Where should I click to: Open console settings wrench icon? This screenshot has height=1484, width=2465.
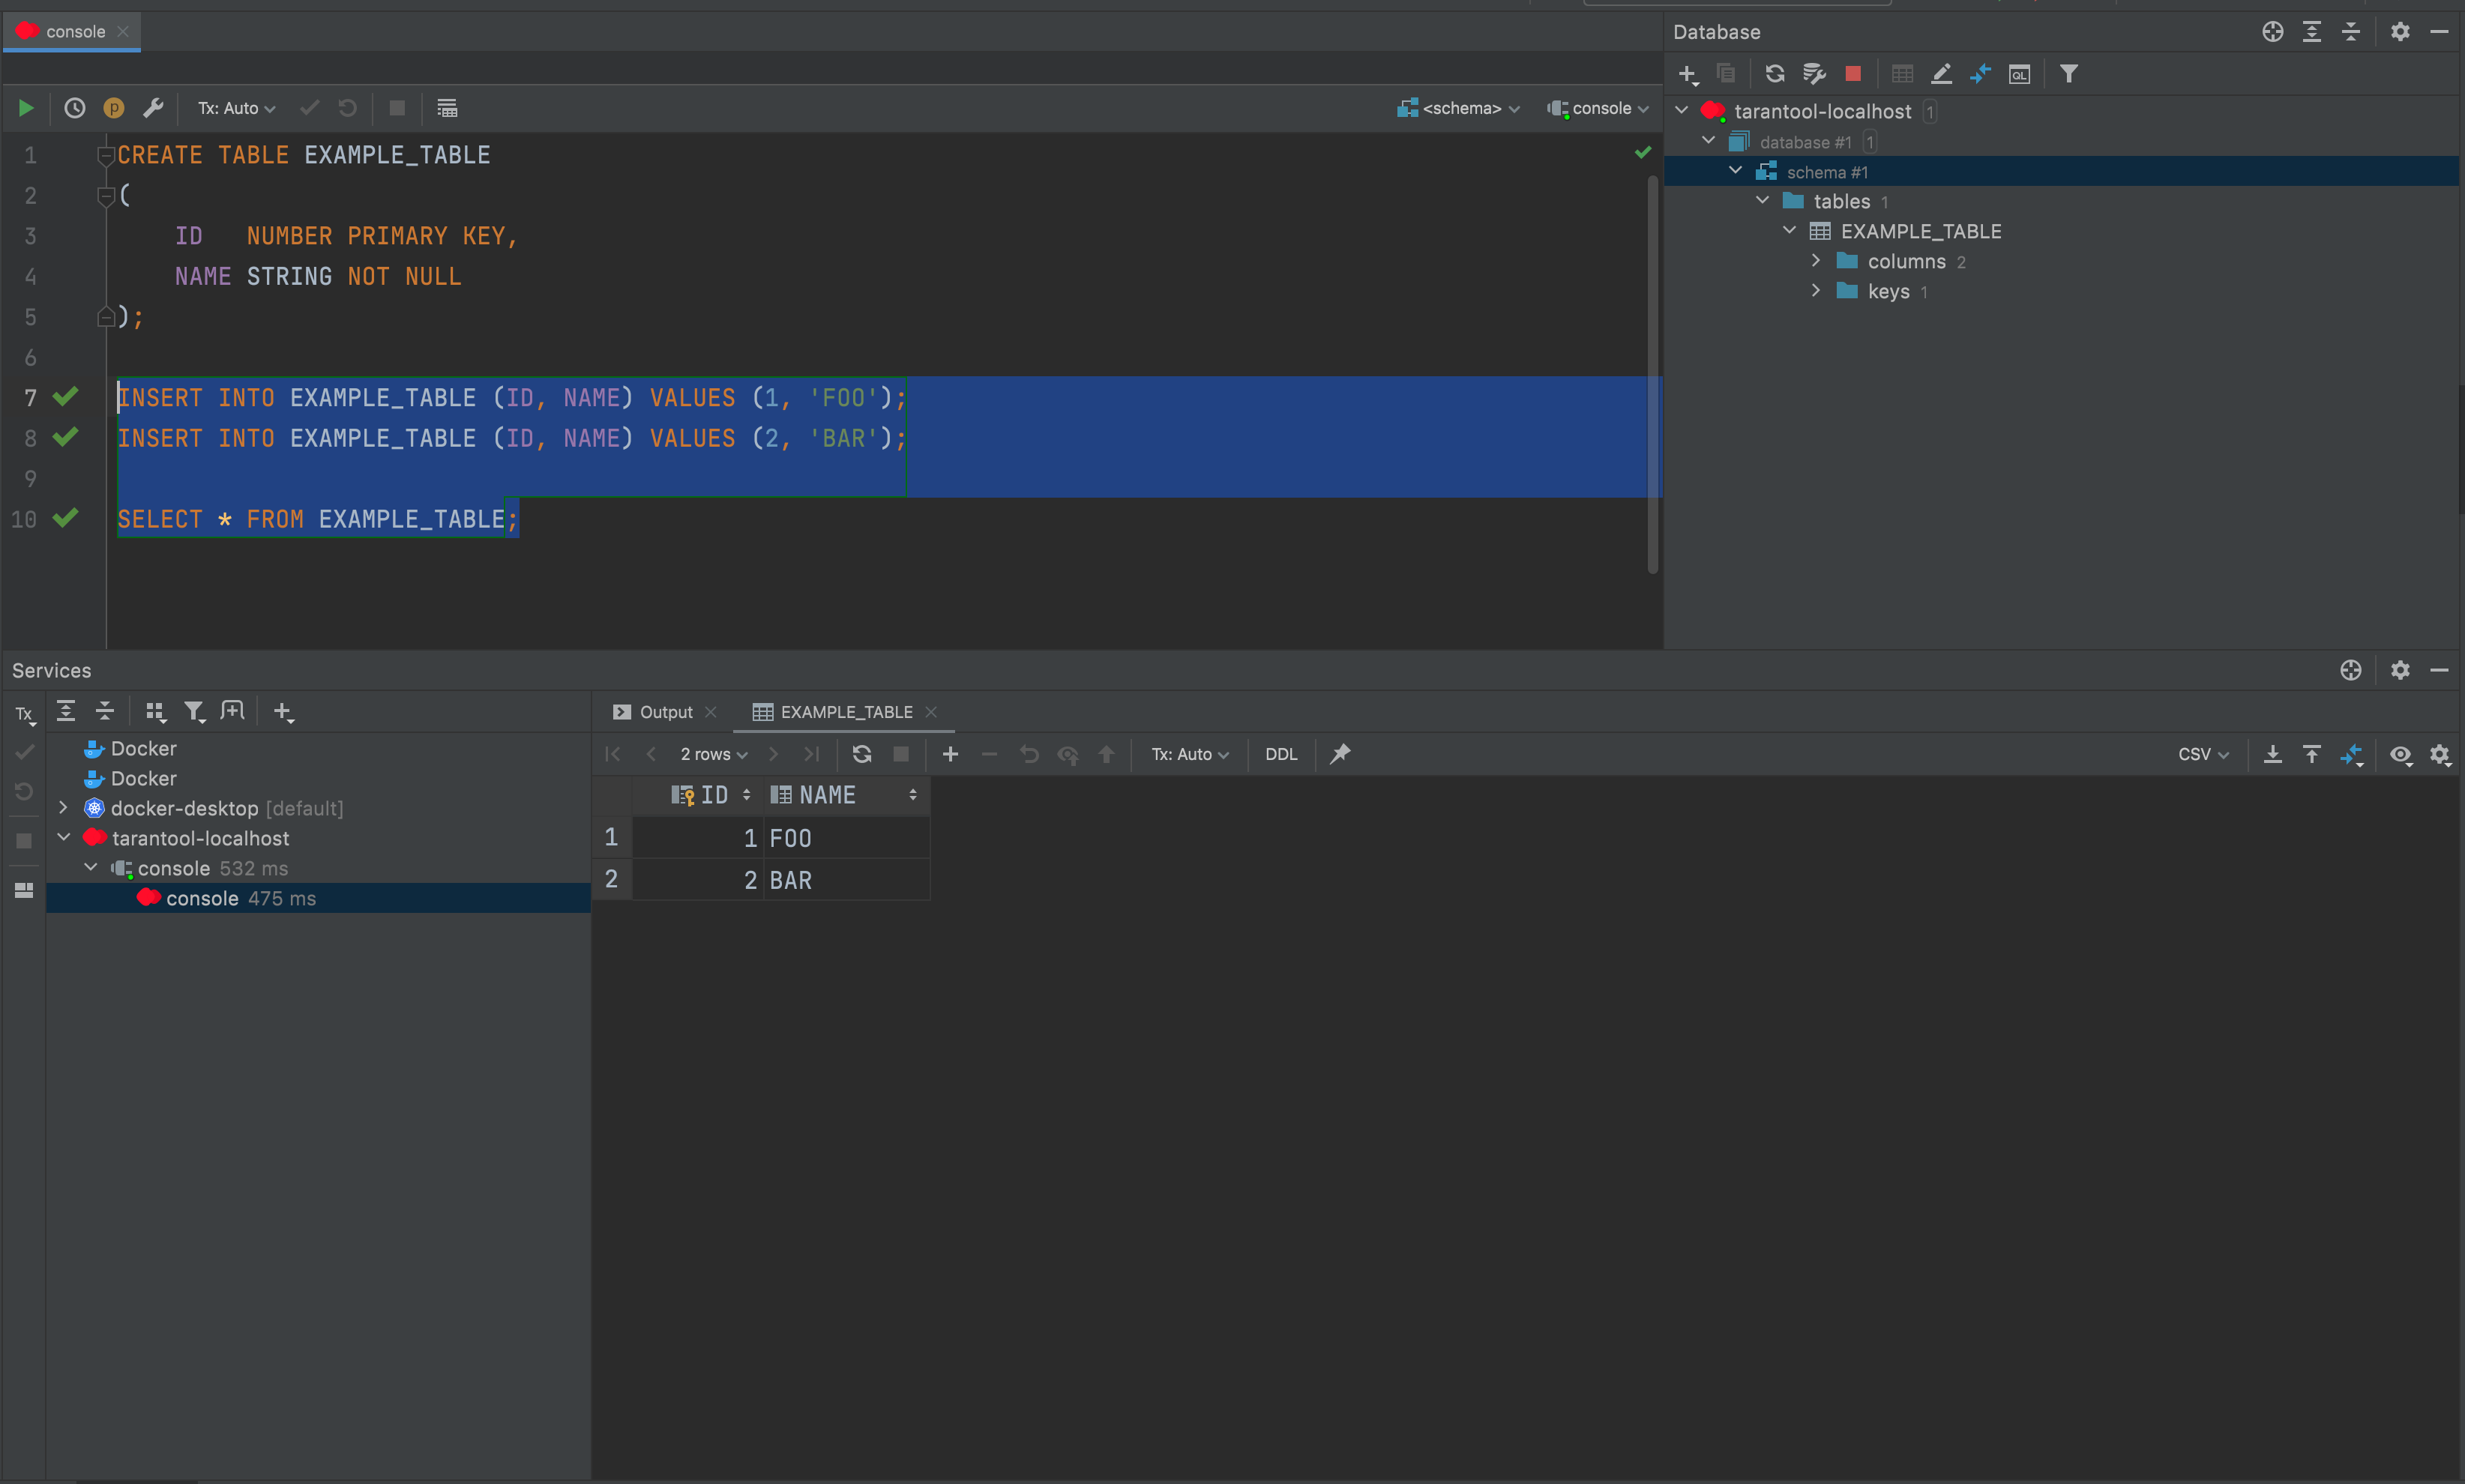click(x=153, y=108)
